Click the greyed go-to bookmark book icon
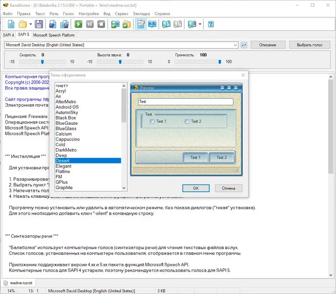 [x=178, y=24]
